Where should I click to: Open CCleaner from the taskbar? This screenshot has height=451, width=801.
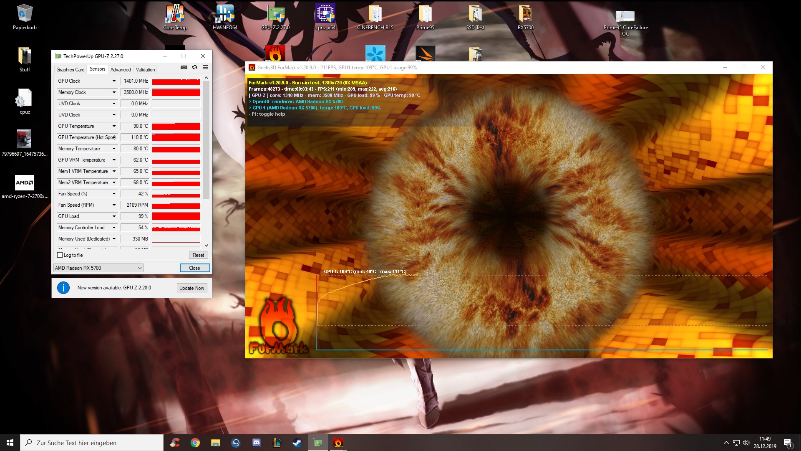click(175, 443)
